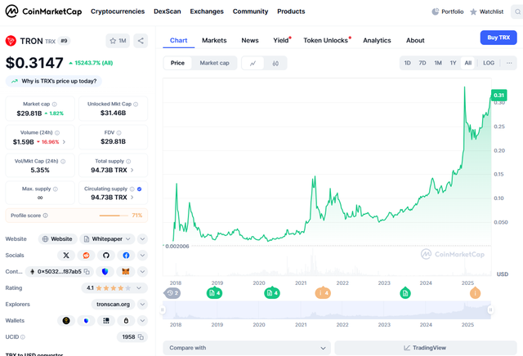Open the Website link
The height and width of the screenshot is (356, 523).
click(58, 239)
